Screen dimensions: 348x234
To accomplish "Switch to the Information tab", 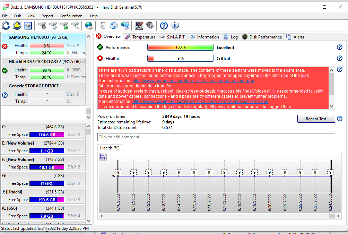I will tap(205, 37).
